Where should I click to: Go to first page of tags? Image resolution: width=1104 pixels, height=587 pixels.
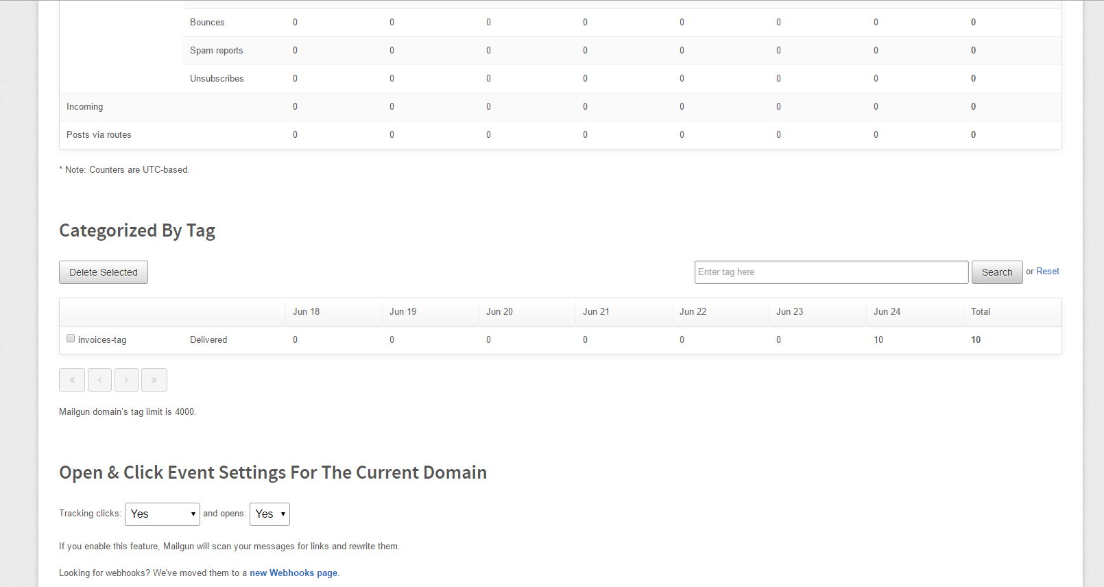[x=72, y=380]
